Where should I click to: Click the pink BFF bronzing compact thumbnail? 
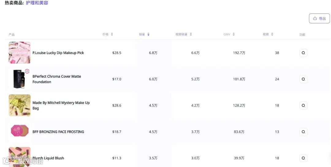click(x=20, y=131)
